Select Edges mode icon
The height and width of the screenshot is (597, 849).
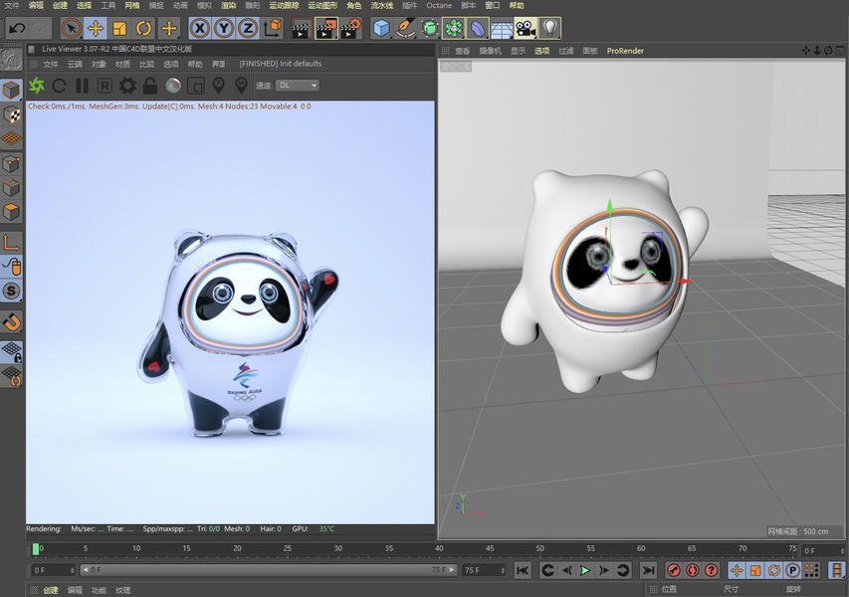pyautogui.click(x=11, y=188)
